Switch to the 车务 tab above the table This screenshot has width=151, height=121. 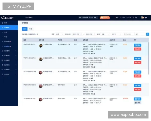[31, 29]
